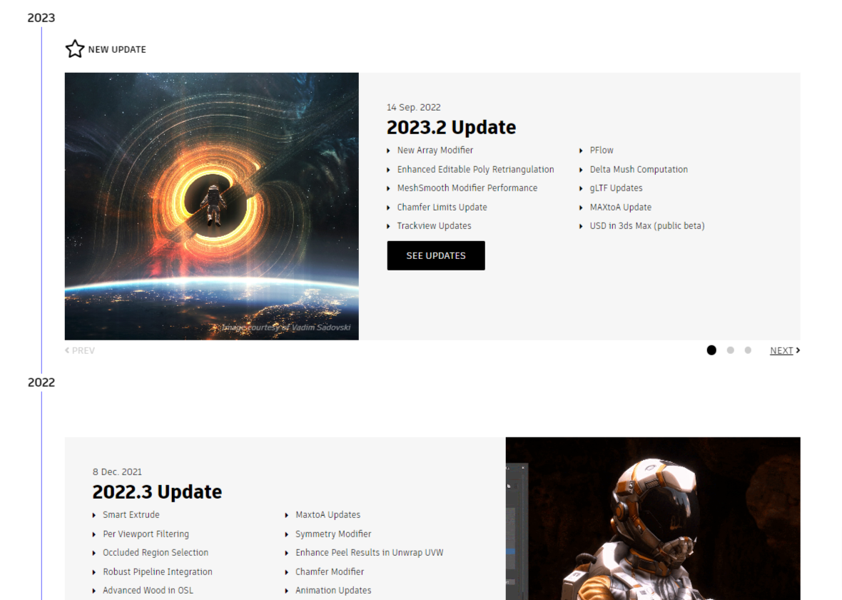Click the arrow bullet next to Advanced Wood in OSL
This screenshot has height=600, width=842.
tap(94, 590)
